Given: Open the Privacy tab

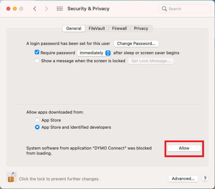Looking at the screenshot, I should coord(141,28).
